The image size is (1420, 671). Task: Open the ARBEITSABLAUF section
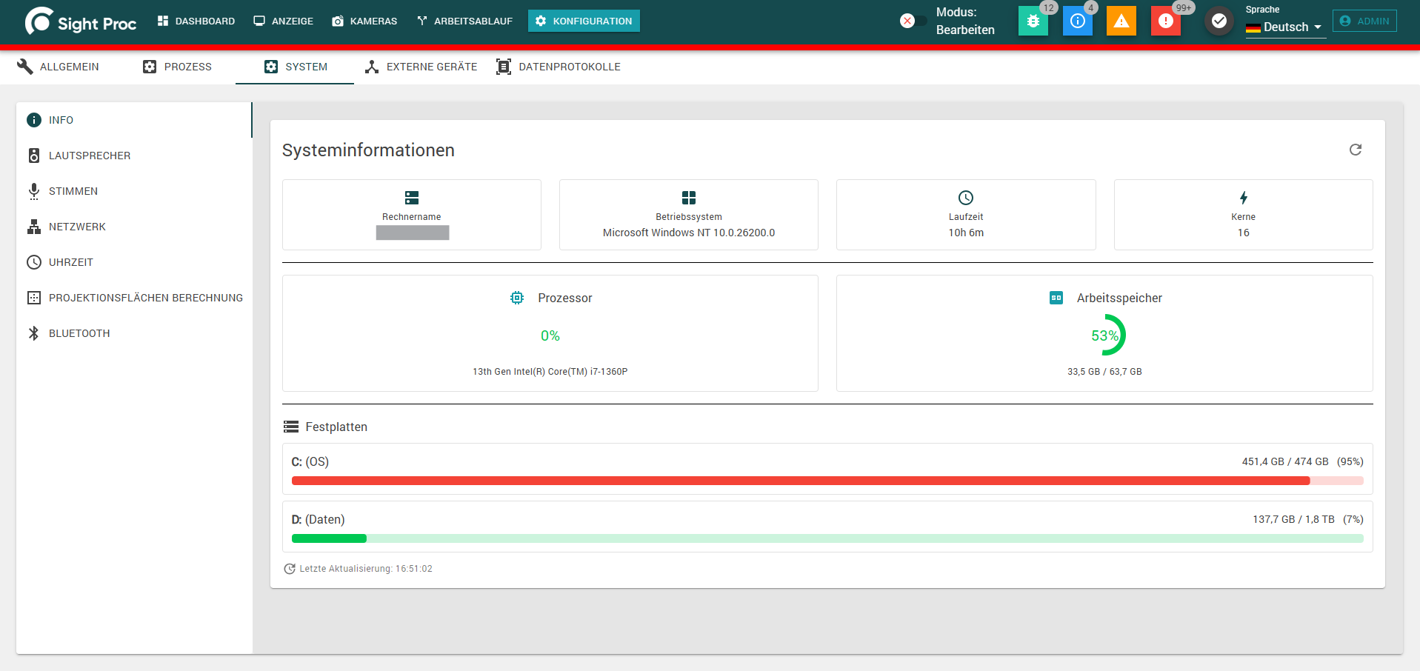(x=464, y=21)
